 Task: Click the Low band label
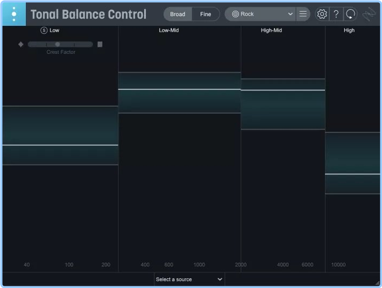(x=54, y=30)
